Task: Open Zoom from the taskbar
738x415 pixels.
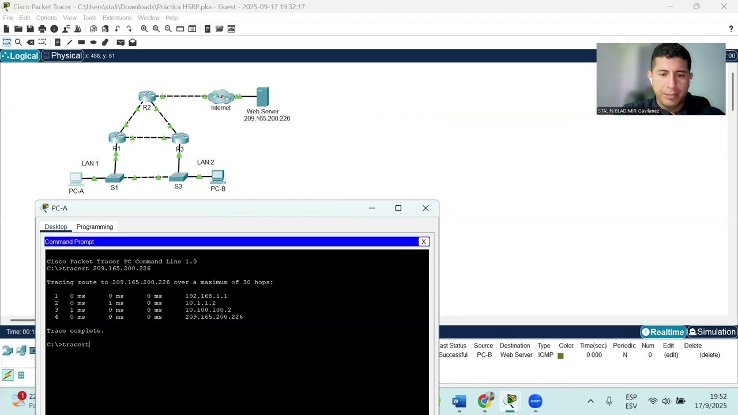Action: coord(535,401)
